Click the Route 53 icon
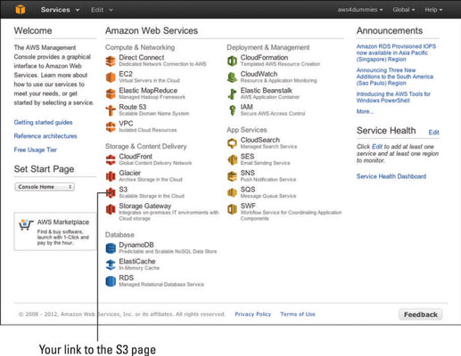This screenshot has width=461, height=356. tap(111, 110)
